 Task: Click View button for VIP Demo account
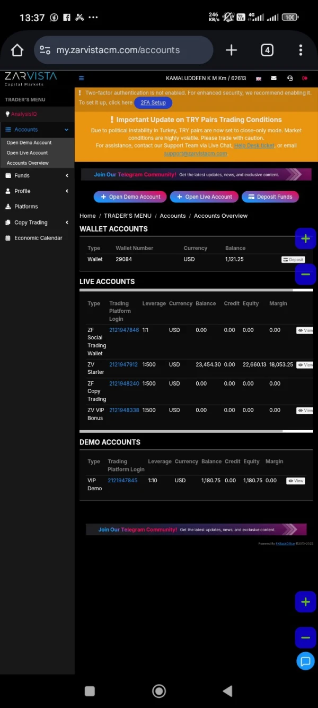[x=296, y=481]
